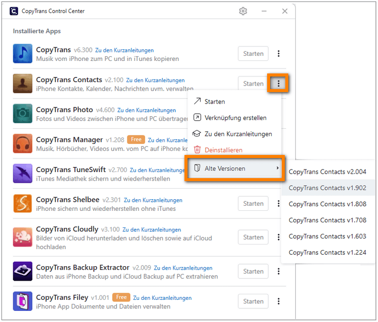Launch CopyTrans Cloudly with Starten

pos(253,237)
